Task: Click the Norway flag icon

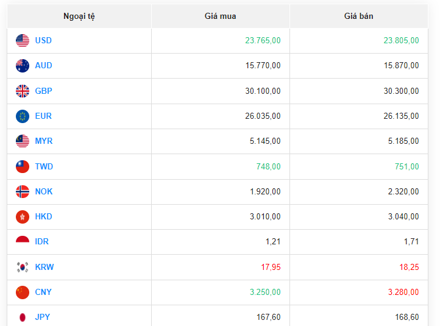Action: 23,192
